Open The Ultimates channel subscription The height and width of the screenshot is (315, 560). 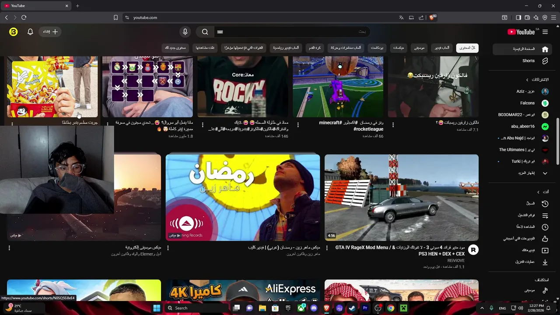(523, 150)
